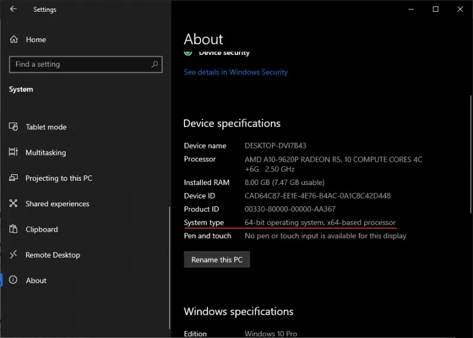Click the Home icon in sidebar
This screenshot has height=338, width=473.
tap(14, 40)
